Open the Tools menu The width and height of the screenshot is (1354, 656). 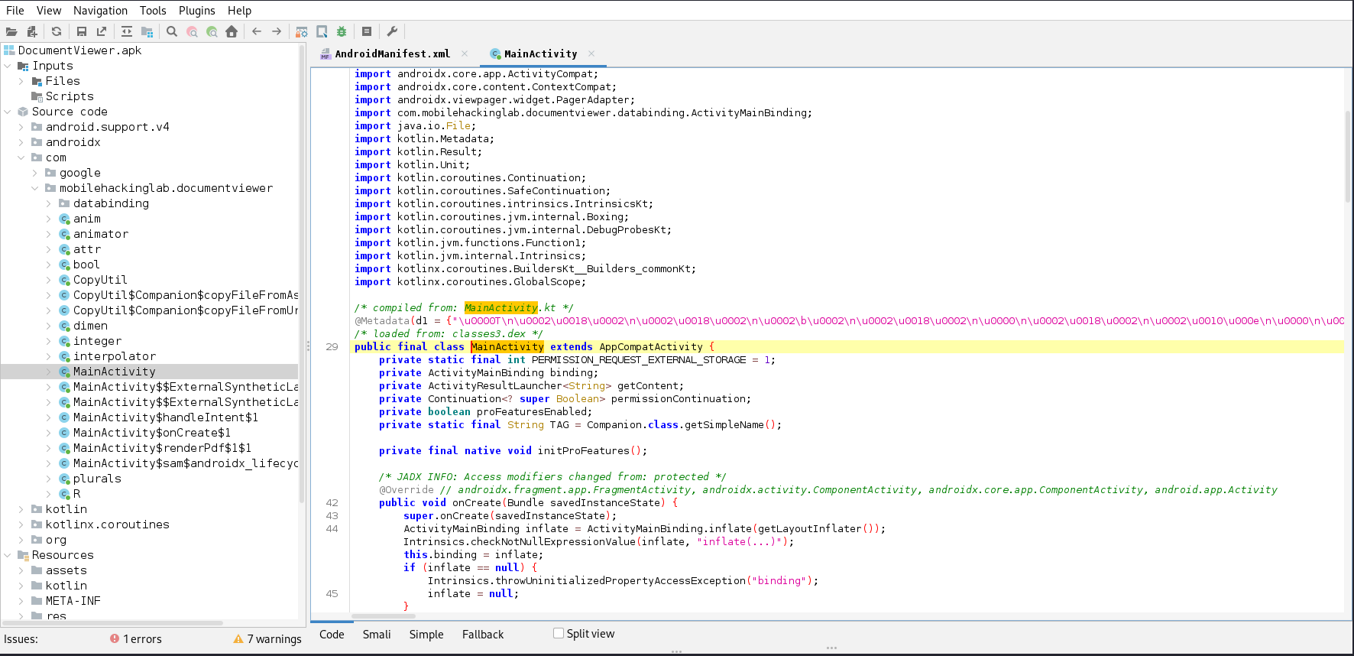pos(153,11)
